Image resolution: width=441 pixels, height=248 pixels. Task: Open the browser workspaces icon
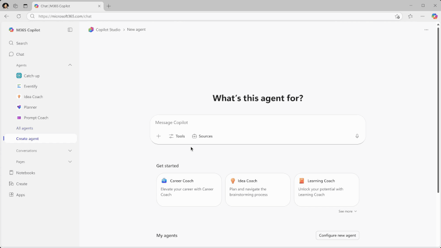(15, 6)
